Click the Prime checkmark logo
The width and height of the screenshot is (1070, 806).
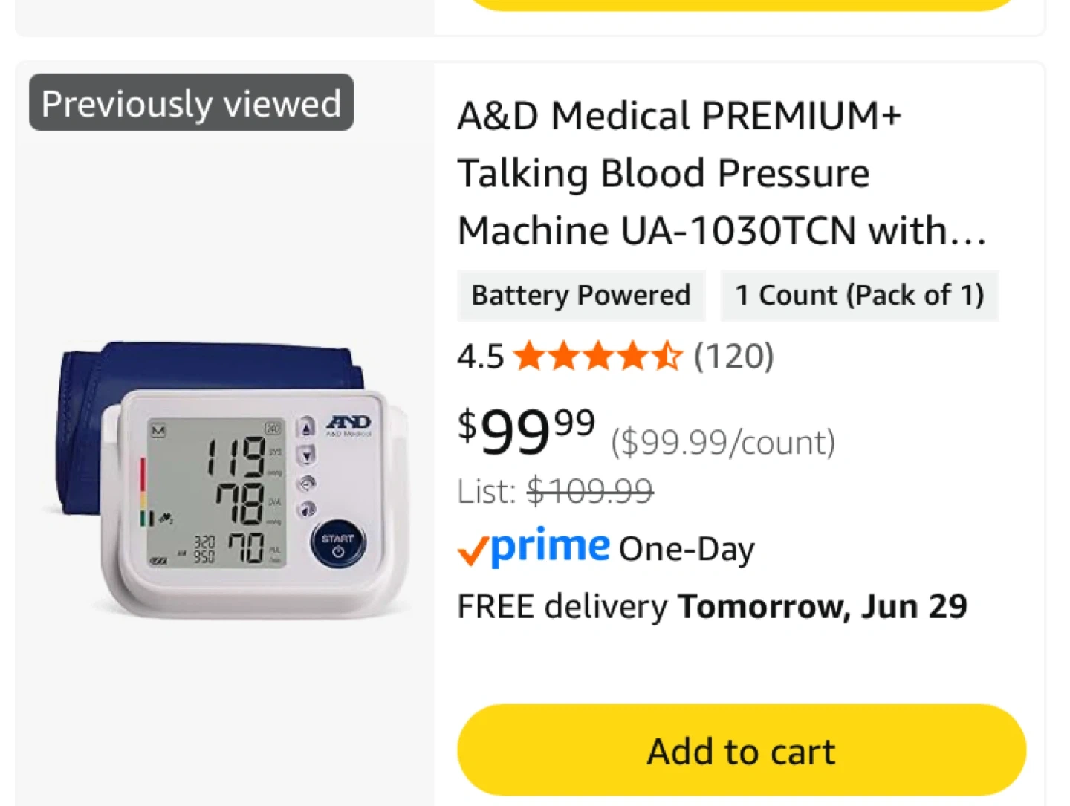coord(534,547)
